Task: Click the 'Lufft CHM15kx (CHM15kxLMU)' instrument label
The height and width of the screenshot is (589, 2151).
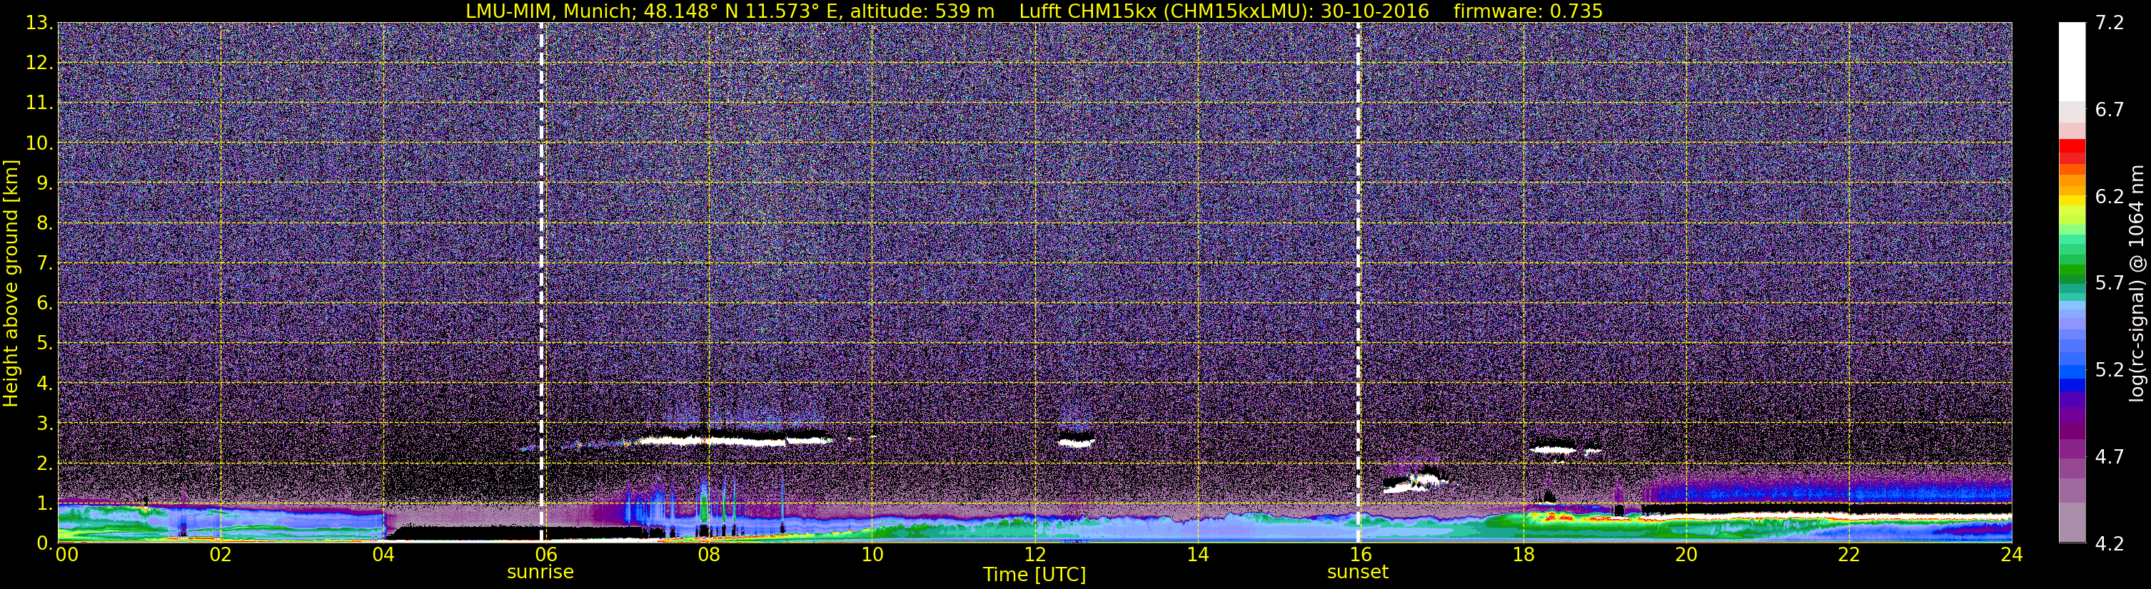Action: [1164, 11]
